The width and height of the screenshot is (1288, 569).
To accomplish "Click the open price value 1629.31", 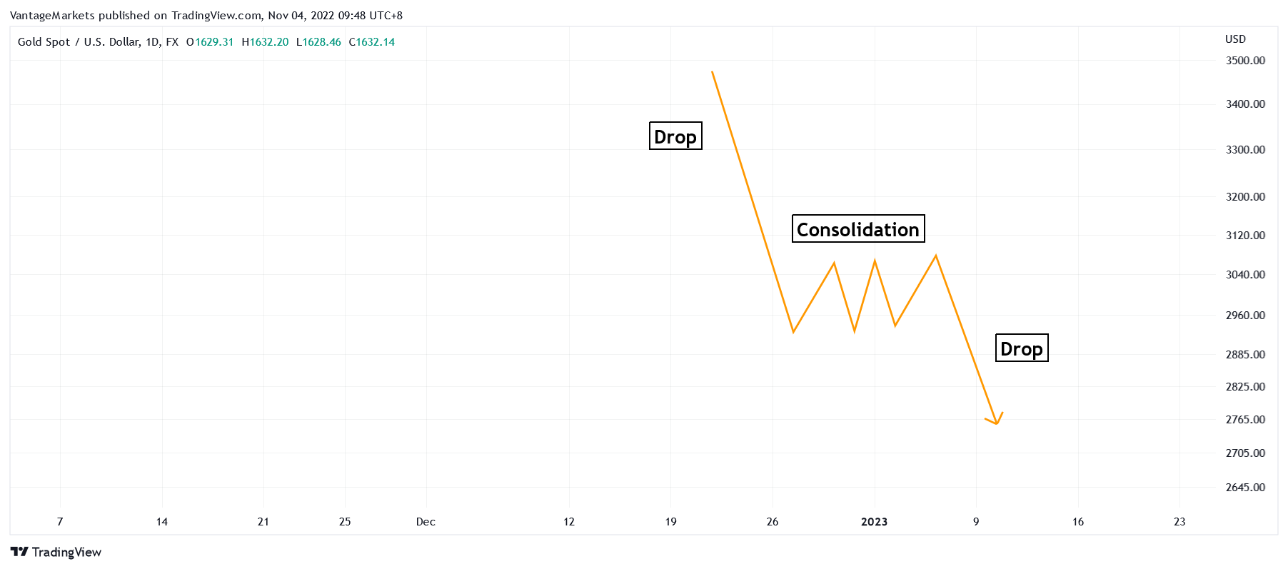I will (x=214, y=42).
